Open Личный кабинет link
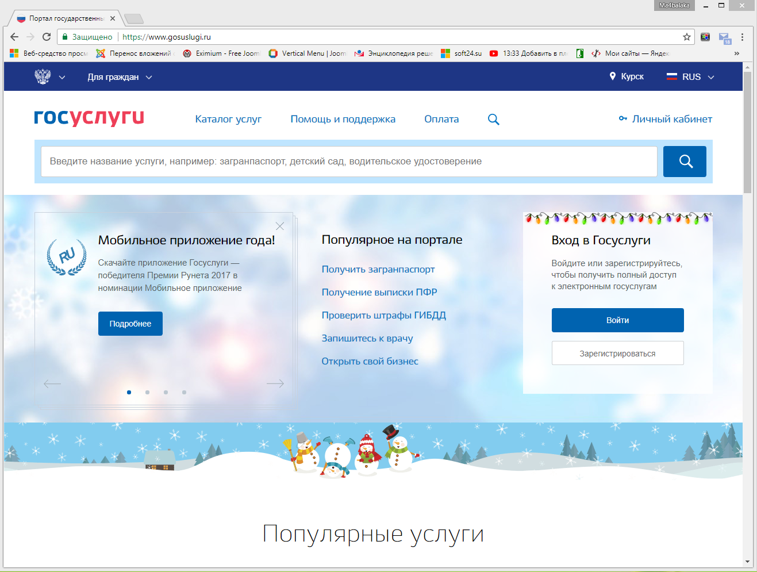 (672, 119)
